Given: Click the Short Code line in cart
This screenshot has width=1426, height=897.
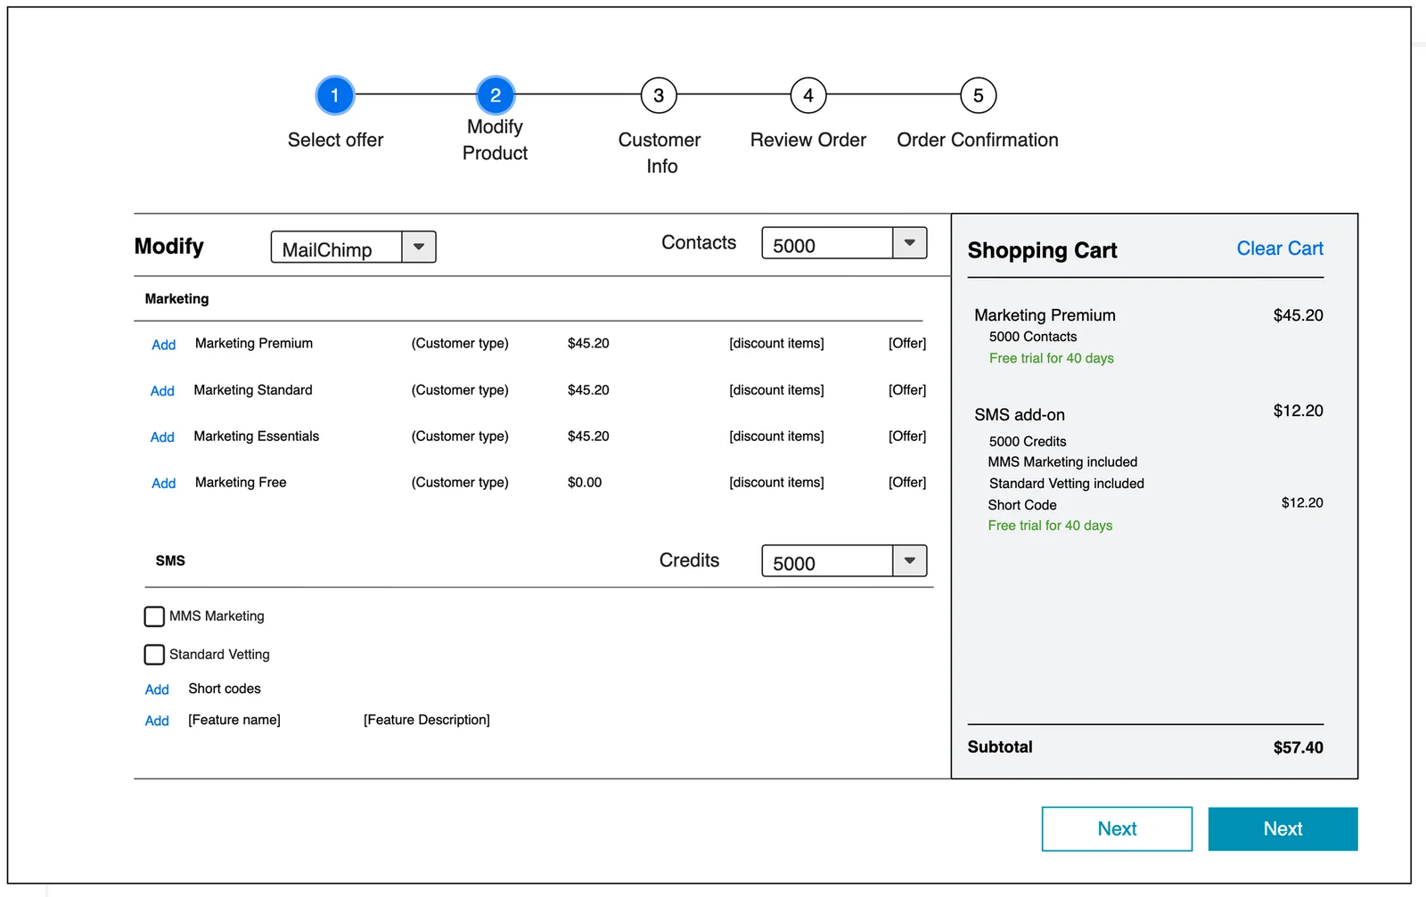Looking at the screenshot, I should pyautogui.click(x=1022, y=505).
